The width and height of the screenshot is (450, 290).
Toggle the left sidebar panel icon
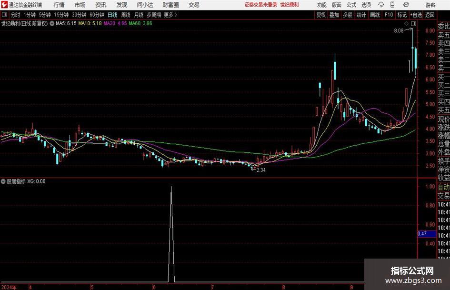tap(4, 15)
